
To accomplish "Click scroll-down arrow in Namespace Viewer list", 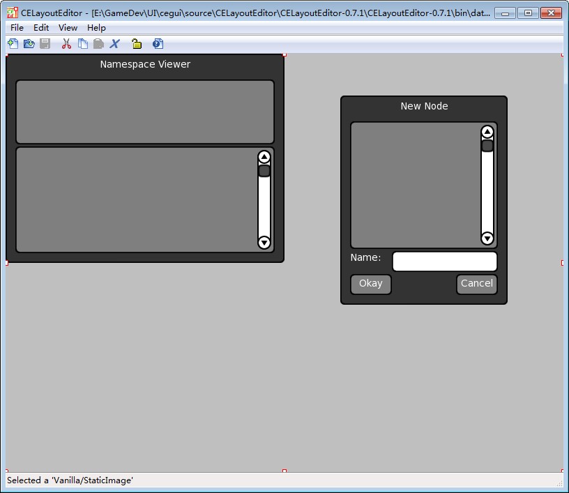I will [264, 242].
